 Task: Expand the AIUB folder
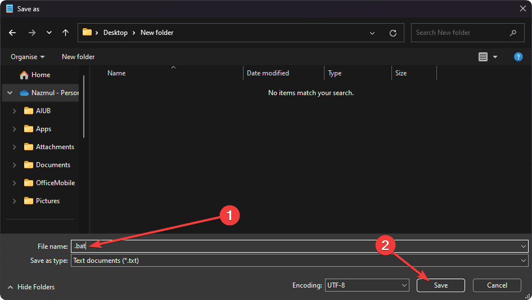pos(14,111)
